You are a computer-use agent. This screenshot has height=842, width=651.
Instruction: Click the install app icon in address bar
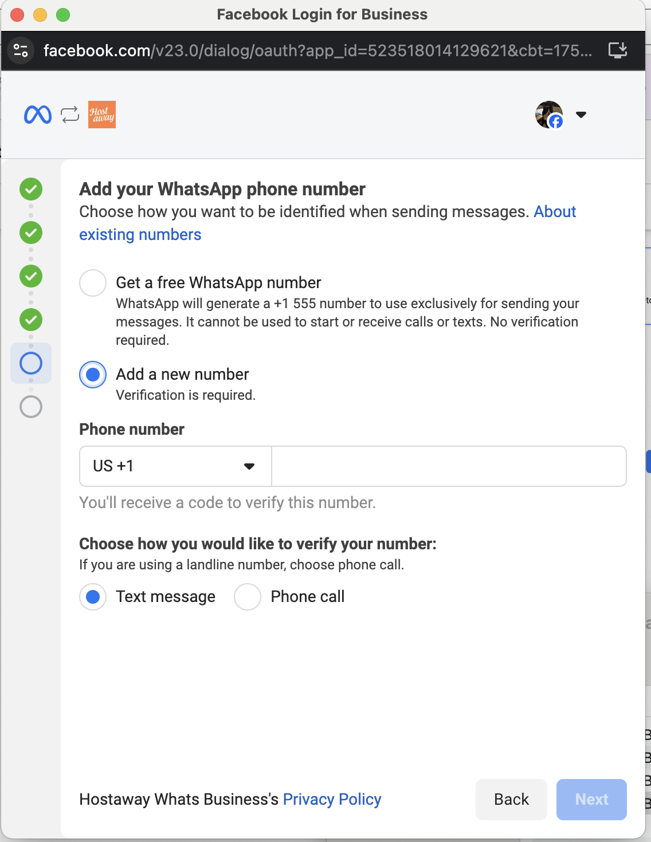click(618, 50)
